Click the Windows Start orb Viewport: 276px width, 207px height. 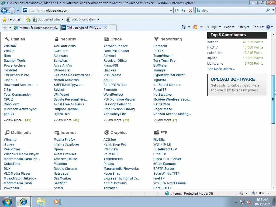pyautogui.click(x=7, y=202)
